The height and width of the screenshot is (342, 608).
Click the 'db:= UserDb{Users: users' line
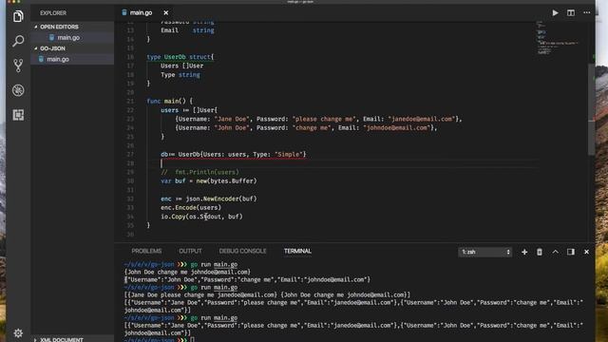click(234, 154)
